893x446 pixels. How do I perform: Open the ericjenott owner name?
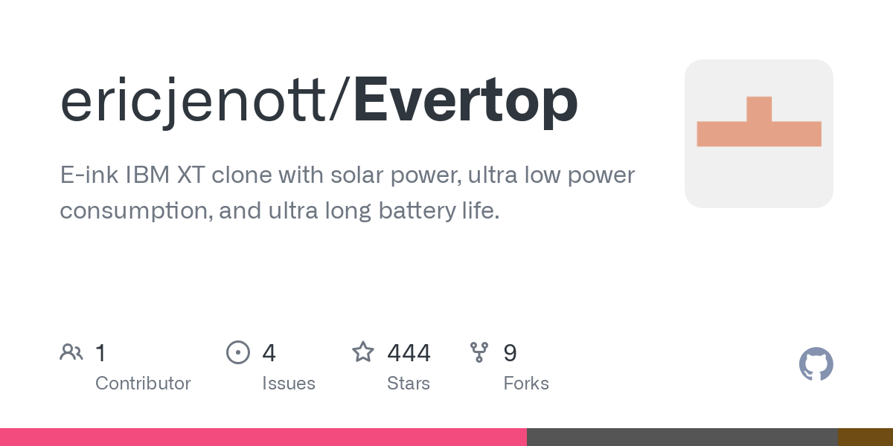199,102
